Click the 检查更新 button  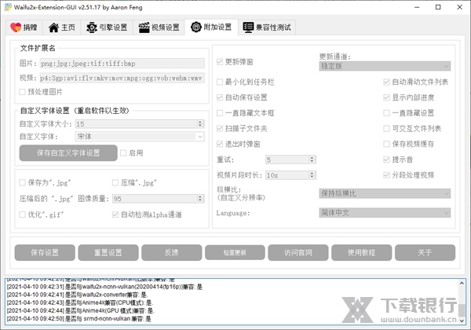click(x=235, y=252)
